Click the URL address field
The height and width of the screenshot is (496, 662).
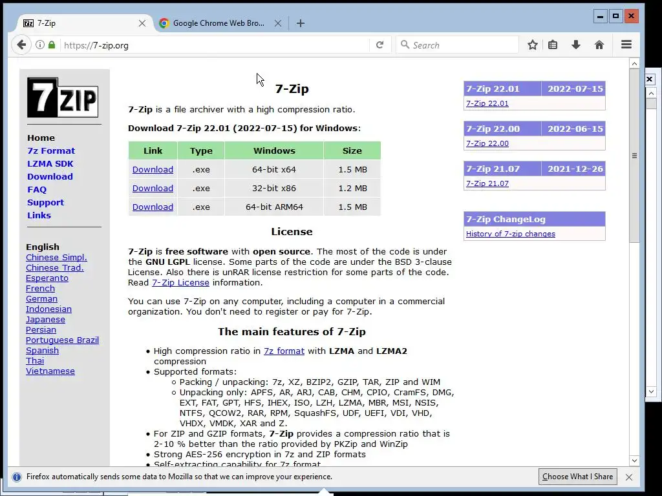215,45
